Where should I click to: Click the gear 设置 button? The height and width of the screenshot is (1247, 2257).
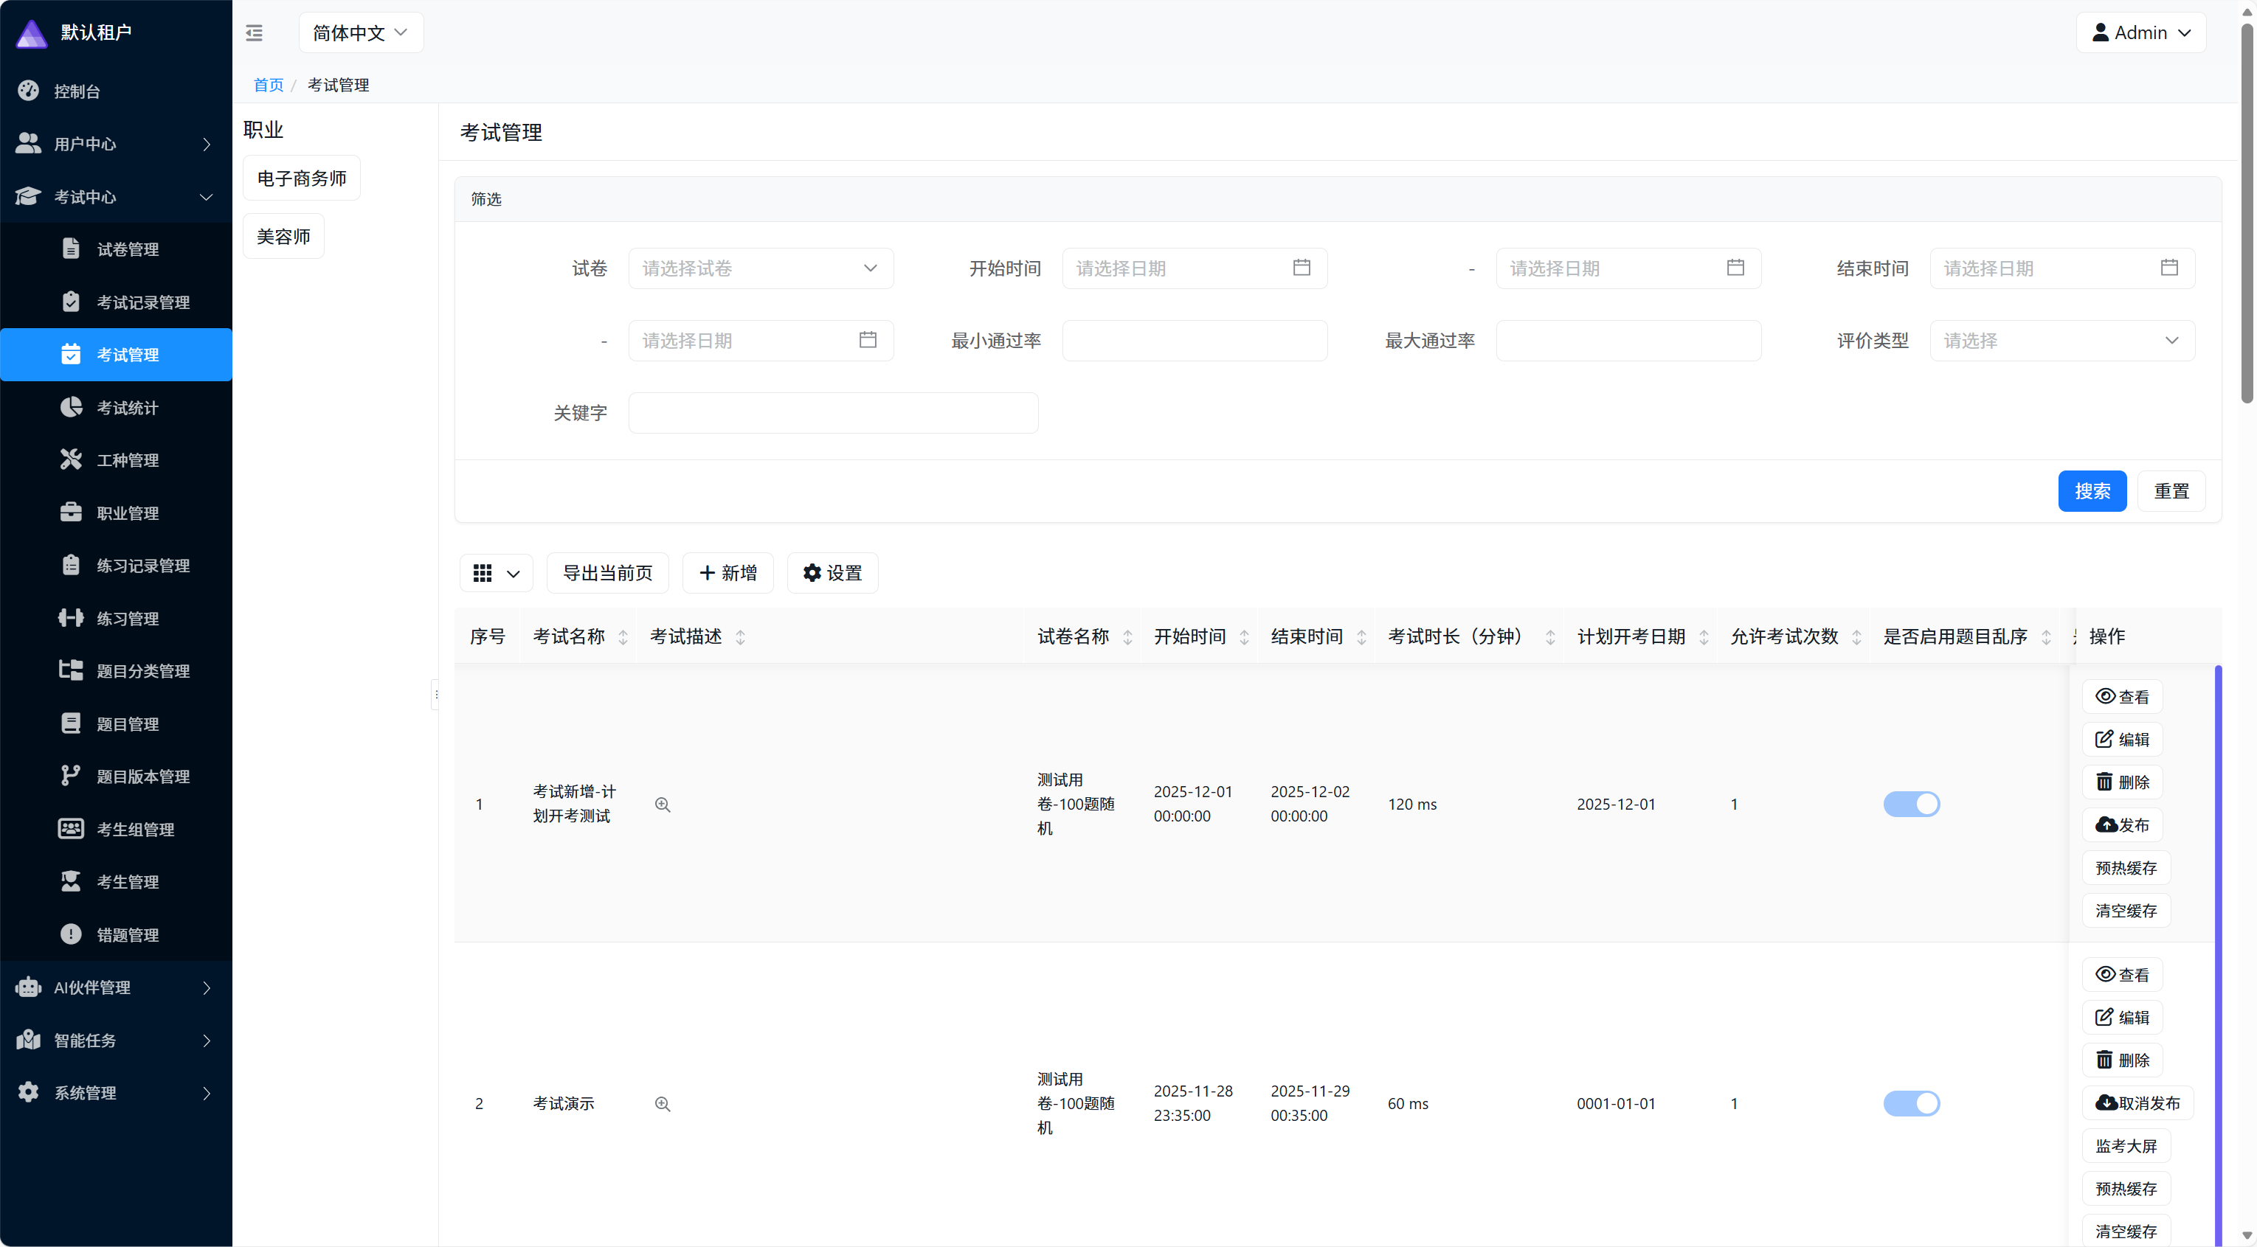(832, 573)
